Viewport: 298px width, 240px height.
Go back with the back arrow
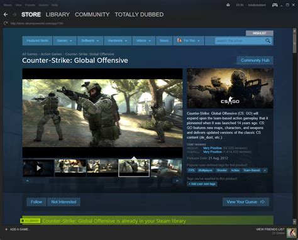tap(6, 14)
